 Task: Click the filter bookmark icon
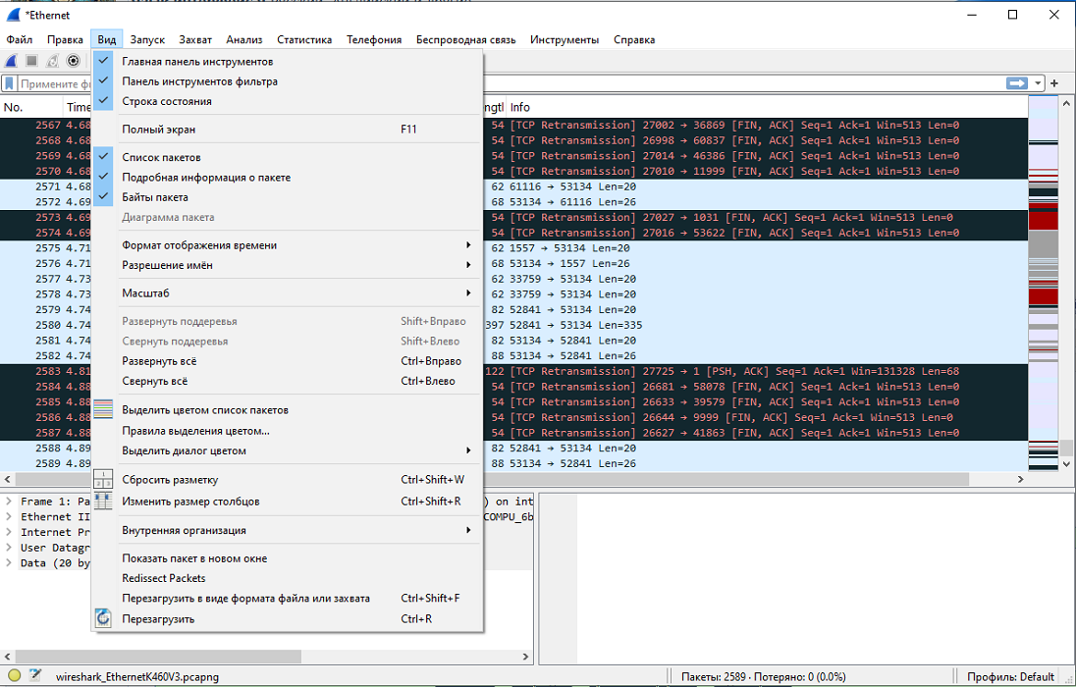(x=10, y=83)
